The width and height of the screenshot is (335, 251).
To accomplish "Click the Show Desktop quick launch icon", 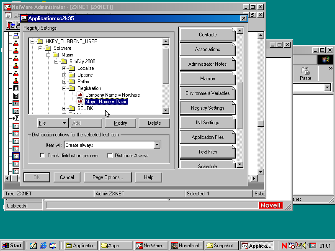I will (x=33, y=246).
